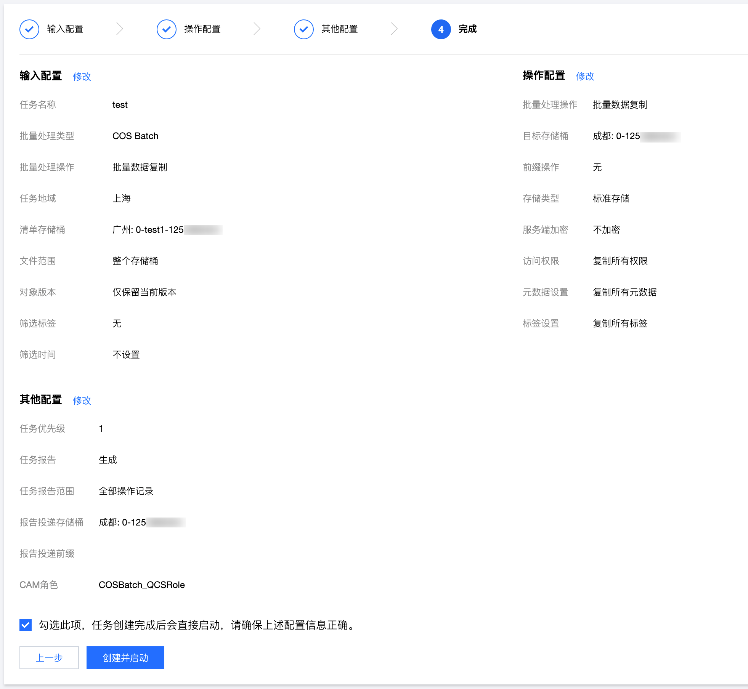Click chevron arrow after 其他配置 step

[394, 29]
